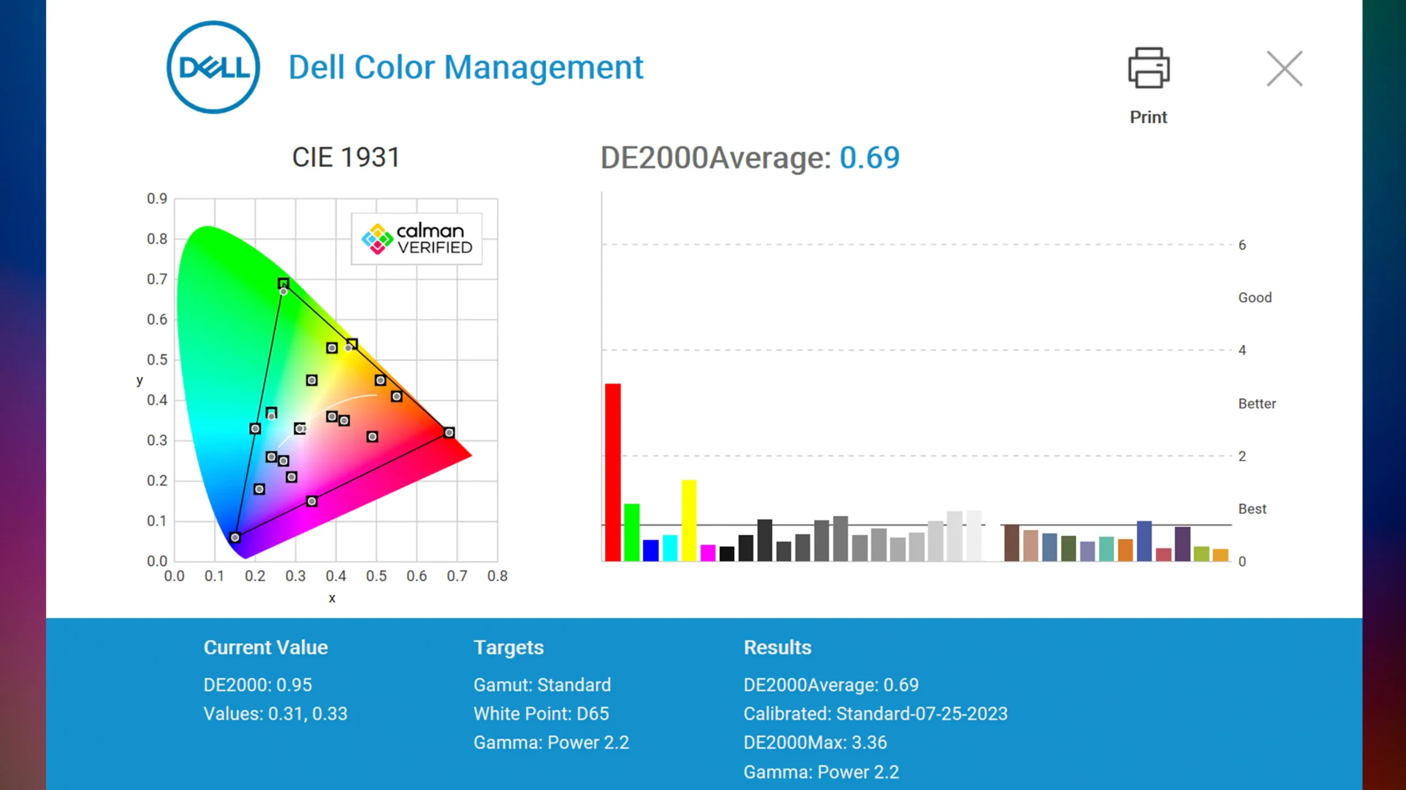Click the 'Better' scale label
The width and height of the screenshot is (1406, 790).
(1257, 404)
